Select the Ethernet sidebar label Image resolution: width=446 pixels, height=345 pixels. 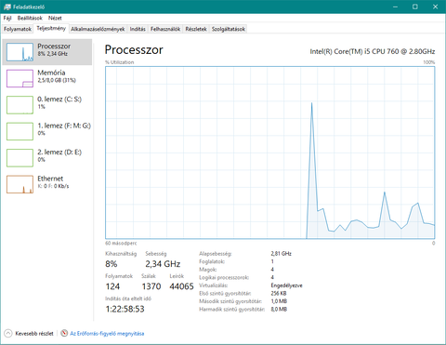point(50,179)
